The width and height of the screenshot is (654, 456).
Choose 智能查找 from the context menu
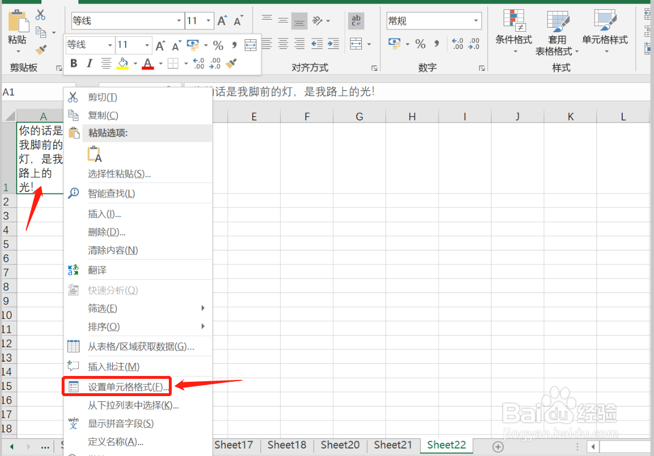point(138,193)
